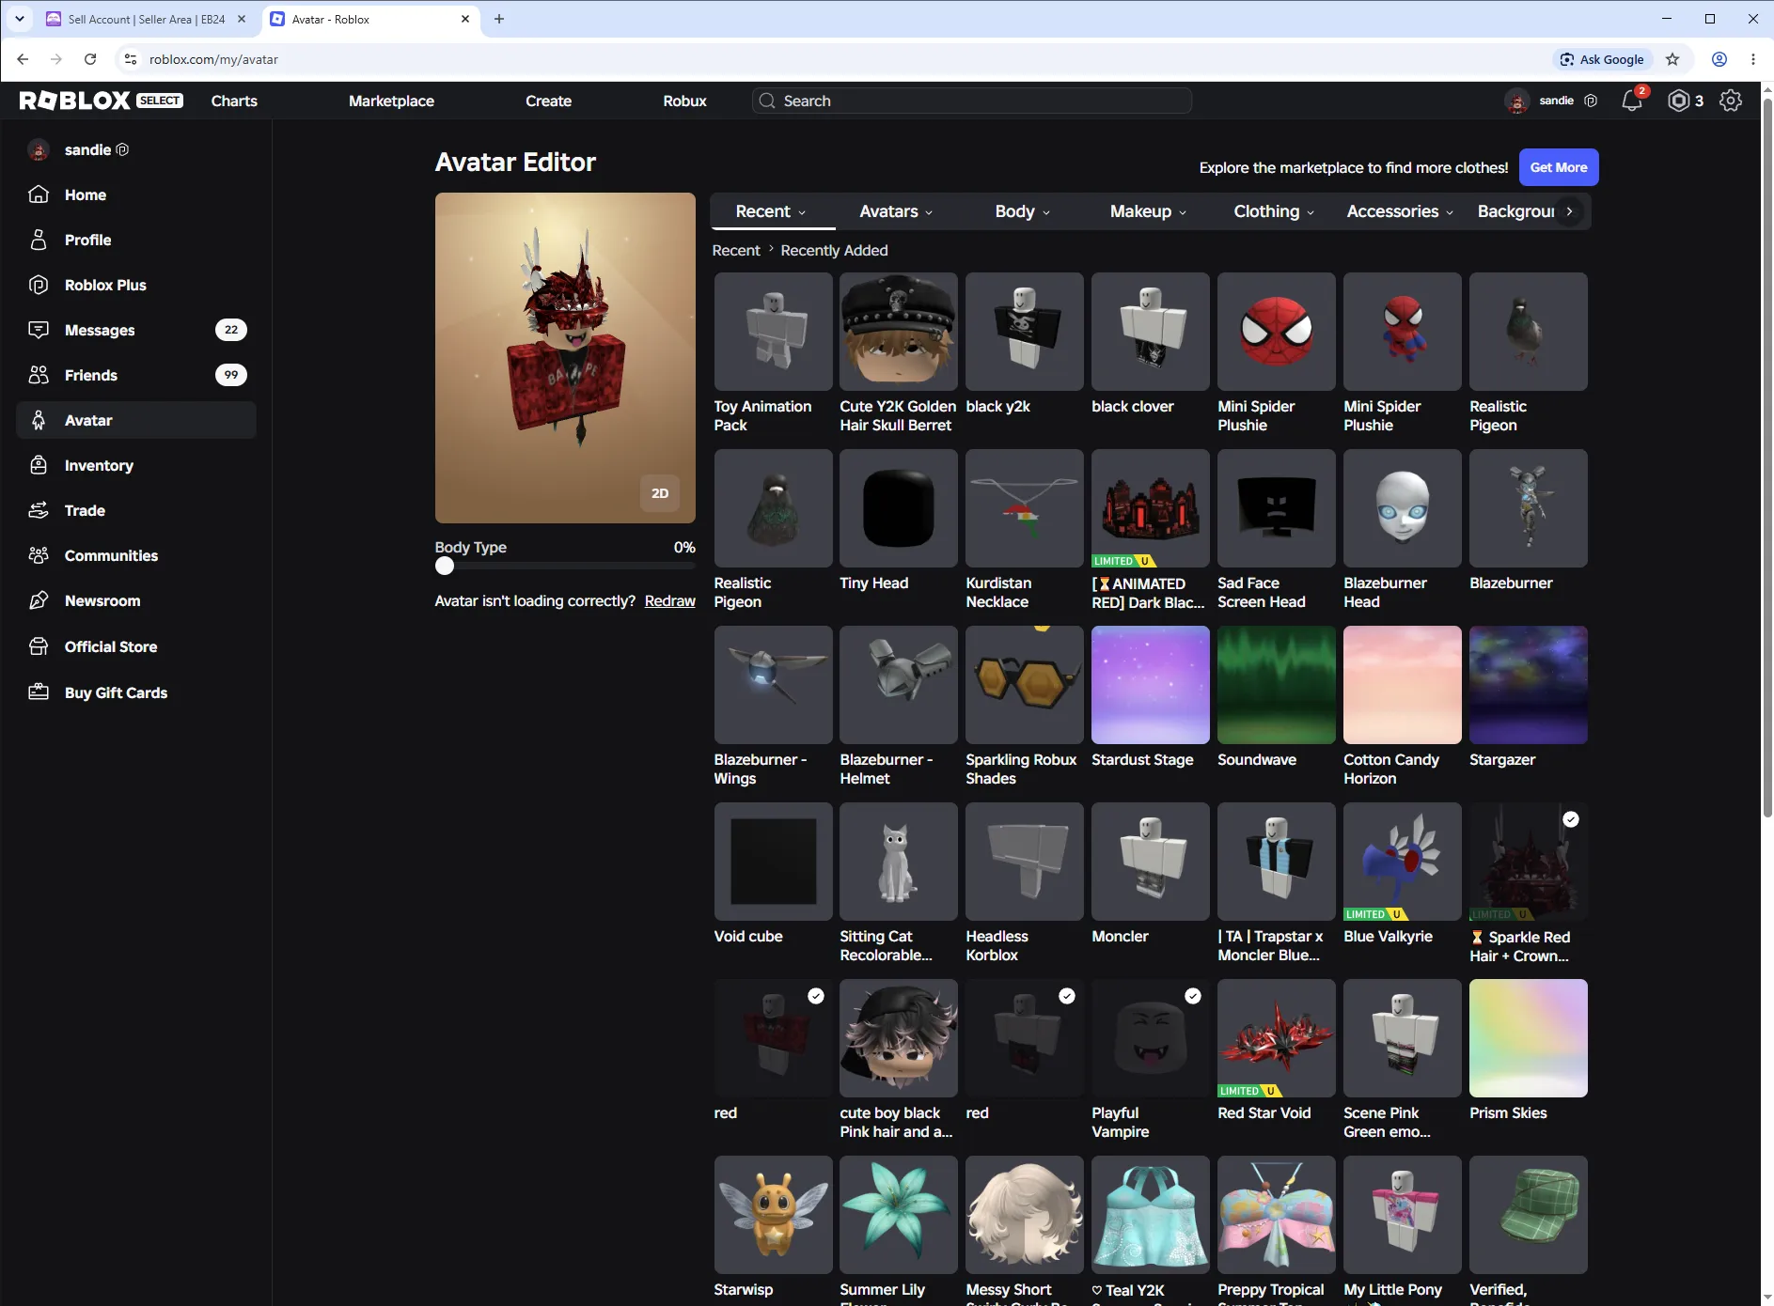
Task: Expand the Body dropdown tab
Action: pos(1023,211)
